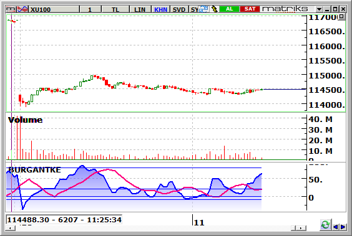Click the BURGANTKE indicator label

(x=34, y=170)
